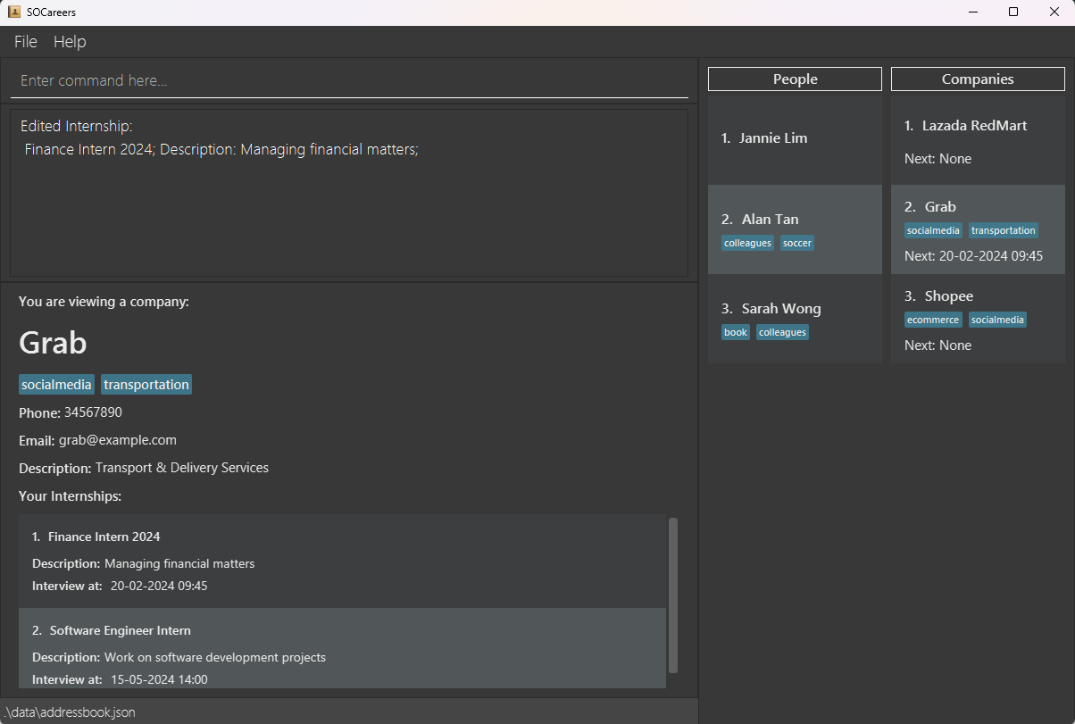This screenshot has height=724, width=1075.
Task: Click the Companies column header
Action: coord(978,79)
